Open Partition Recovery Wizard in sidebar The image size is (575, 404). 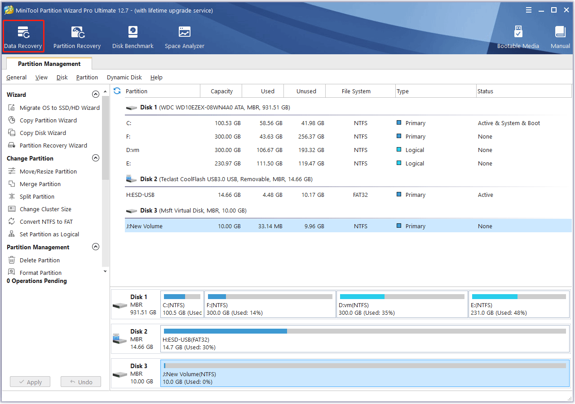coord(48,145)
